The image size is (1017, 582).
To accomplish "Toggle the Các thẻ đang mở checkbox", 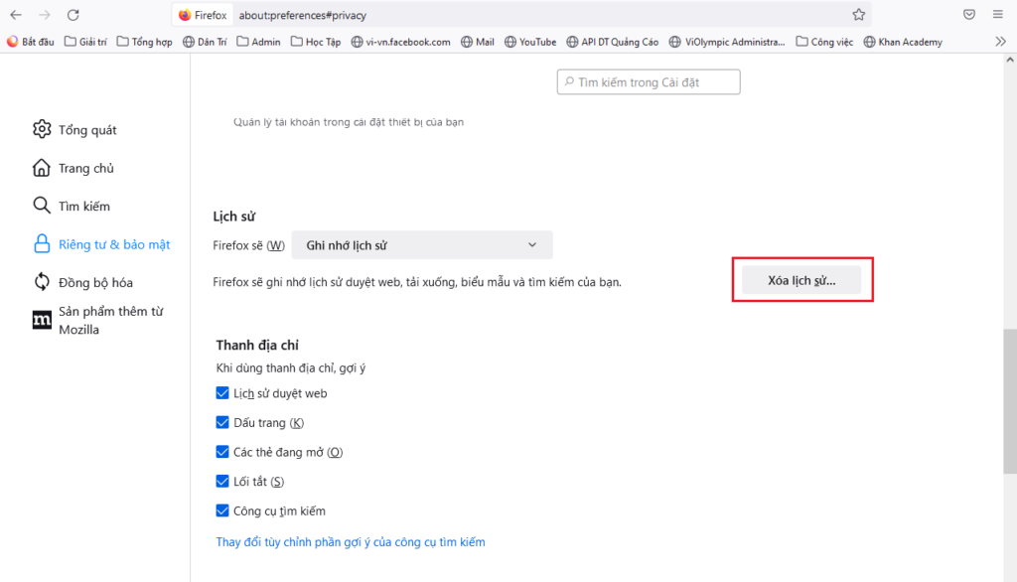I will click(222, 452).
